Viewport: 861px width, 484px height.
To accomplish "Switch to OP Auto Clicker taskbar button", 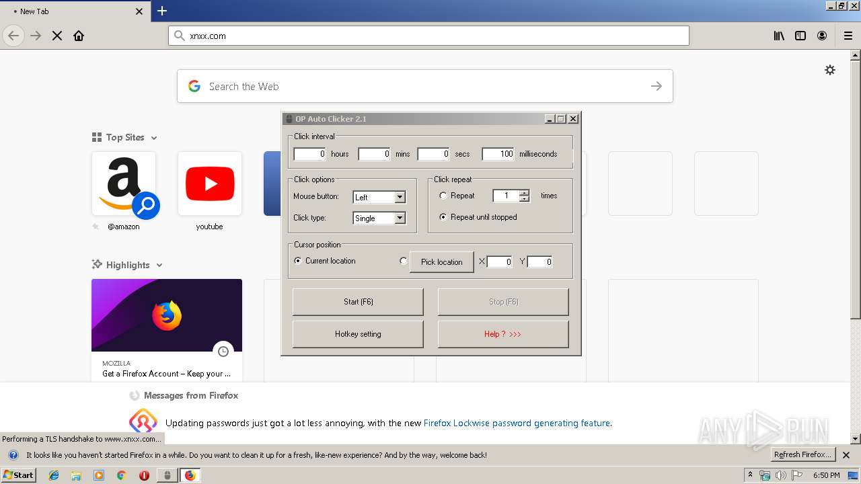I will (167, 475).
